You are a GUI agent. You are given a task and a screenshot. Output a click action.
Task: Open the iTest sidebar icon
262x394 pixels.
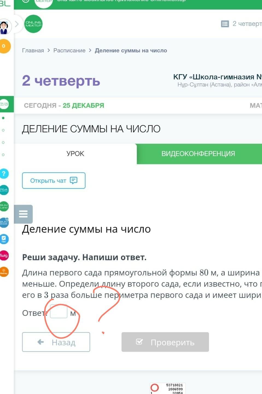pos(4,239)
